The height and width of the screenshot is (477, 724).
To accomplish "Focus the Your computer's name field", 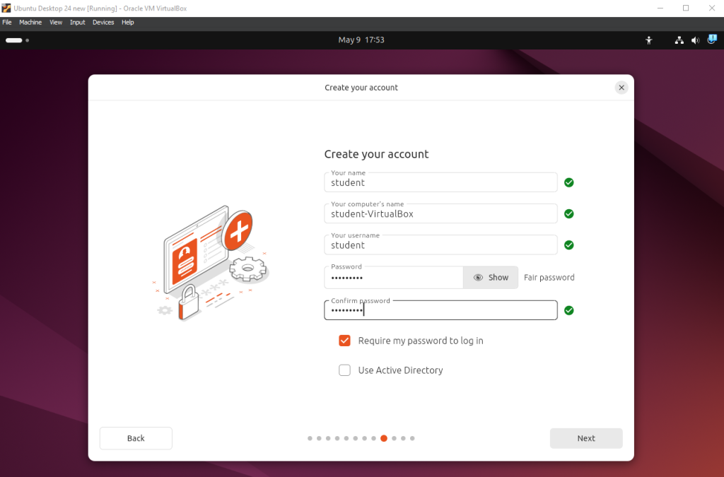I will [x=440, y=213].
